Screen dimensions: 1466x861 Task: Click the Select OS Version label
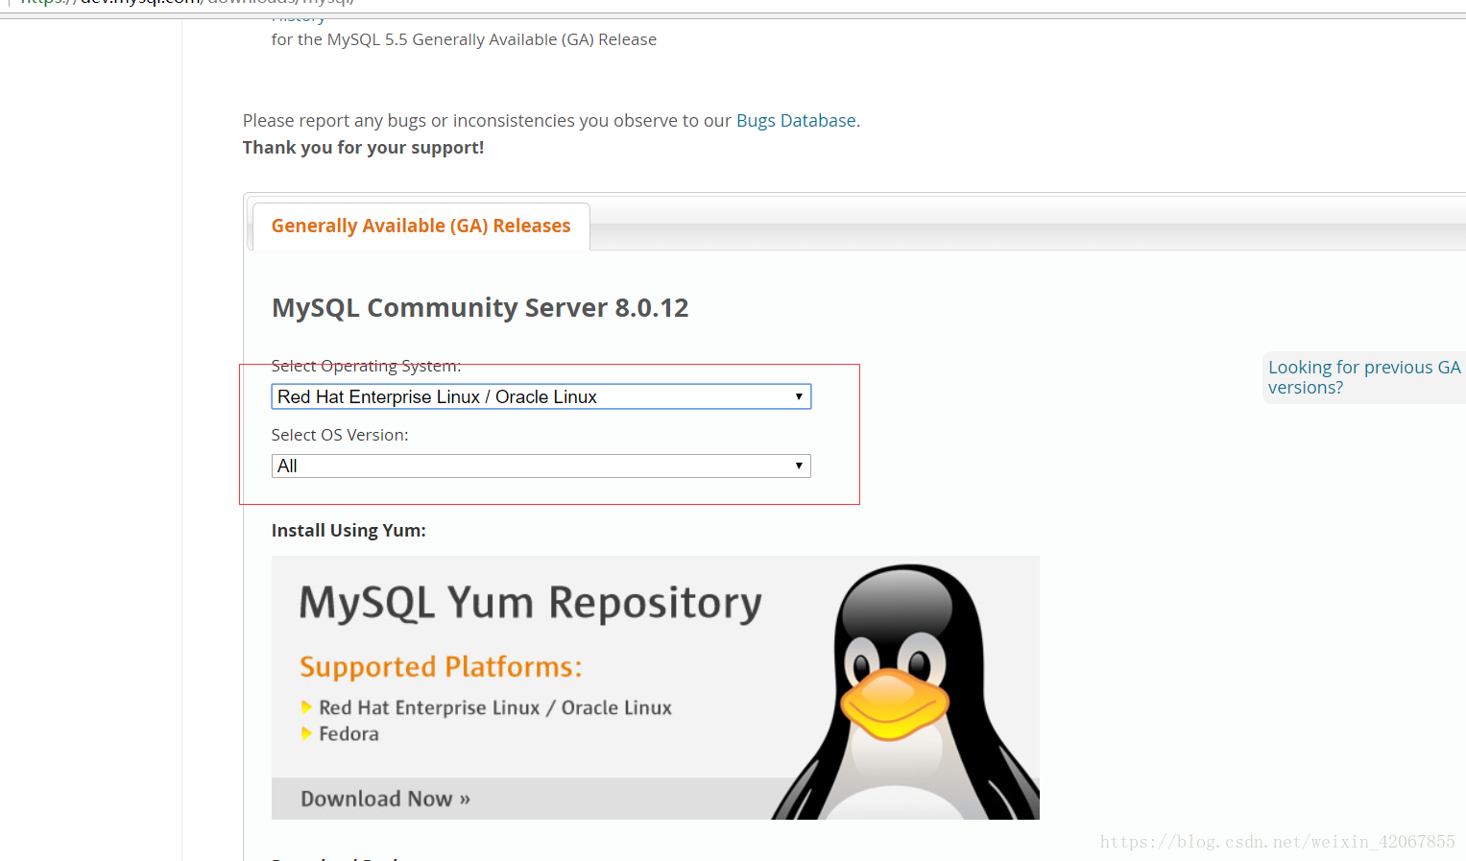point(340,435)
